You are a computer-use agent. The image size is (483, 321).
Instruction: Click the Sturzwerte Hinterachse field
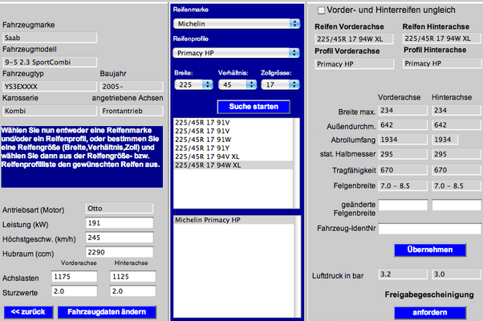click(x=132, y=291)
